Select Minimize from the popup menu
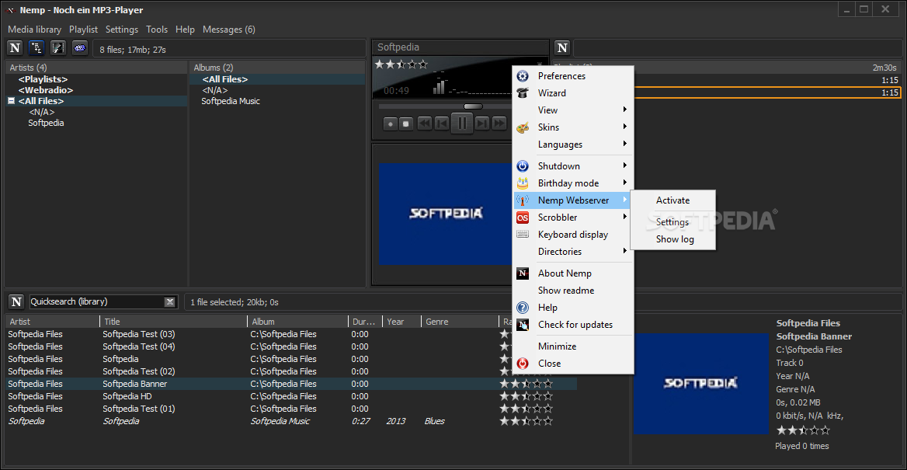Viewport: 907px width, 470px height. (557, 346)
